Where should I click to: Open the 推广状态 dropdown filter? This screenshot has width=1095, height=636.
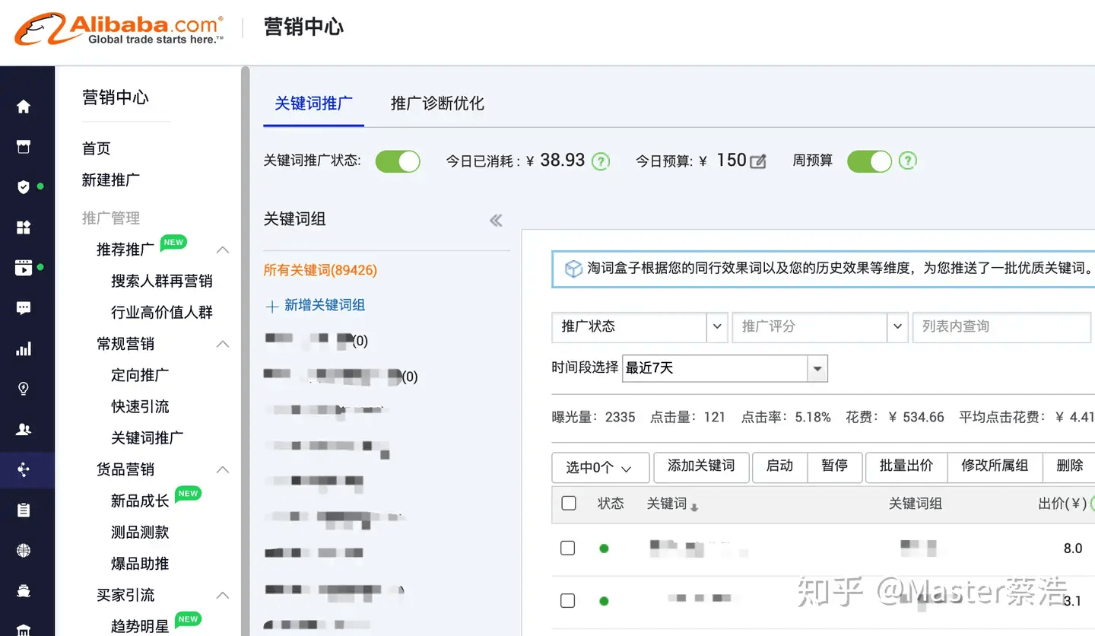[639, 326]
